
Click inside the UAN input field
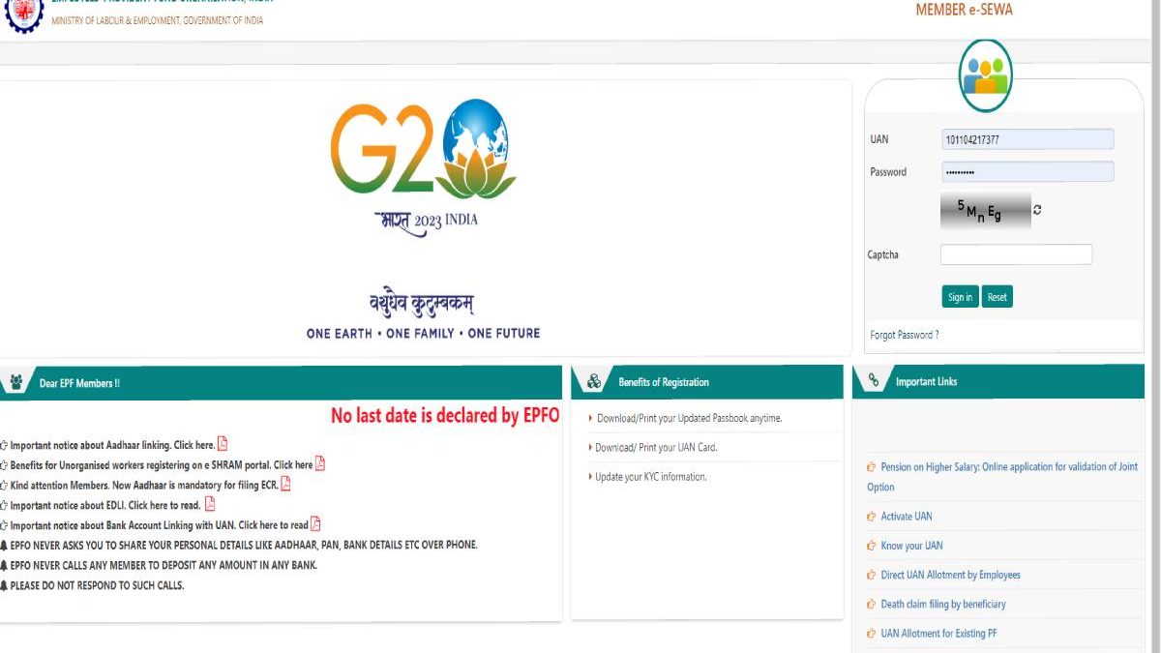pos(1027,139)
